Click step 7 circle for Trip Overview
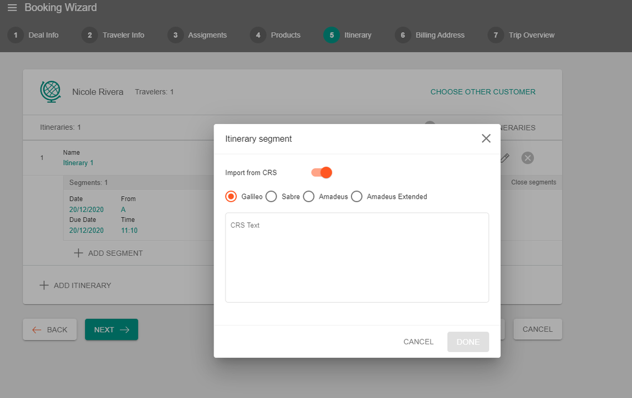Screen dimensions: 632x398 (x=496, y=35)
